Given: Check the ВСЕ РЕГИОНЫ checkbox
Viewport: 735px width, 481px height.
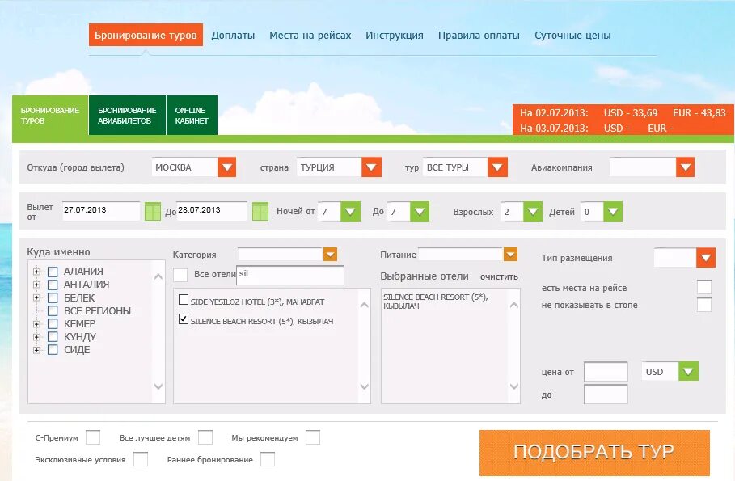Looking at the screenshot, I should tap(53, 310).
